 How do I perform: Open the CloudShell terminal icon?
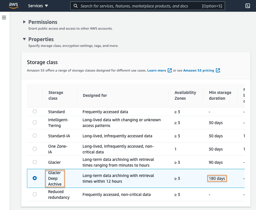coord(248,6)
